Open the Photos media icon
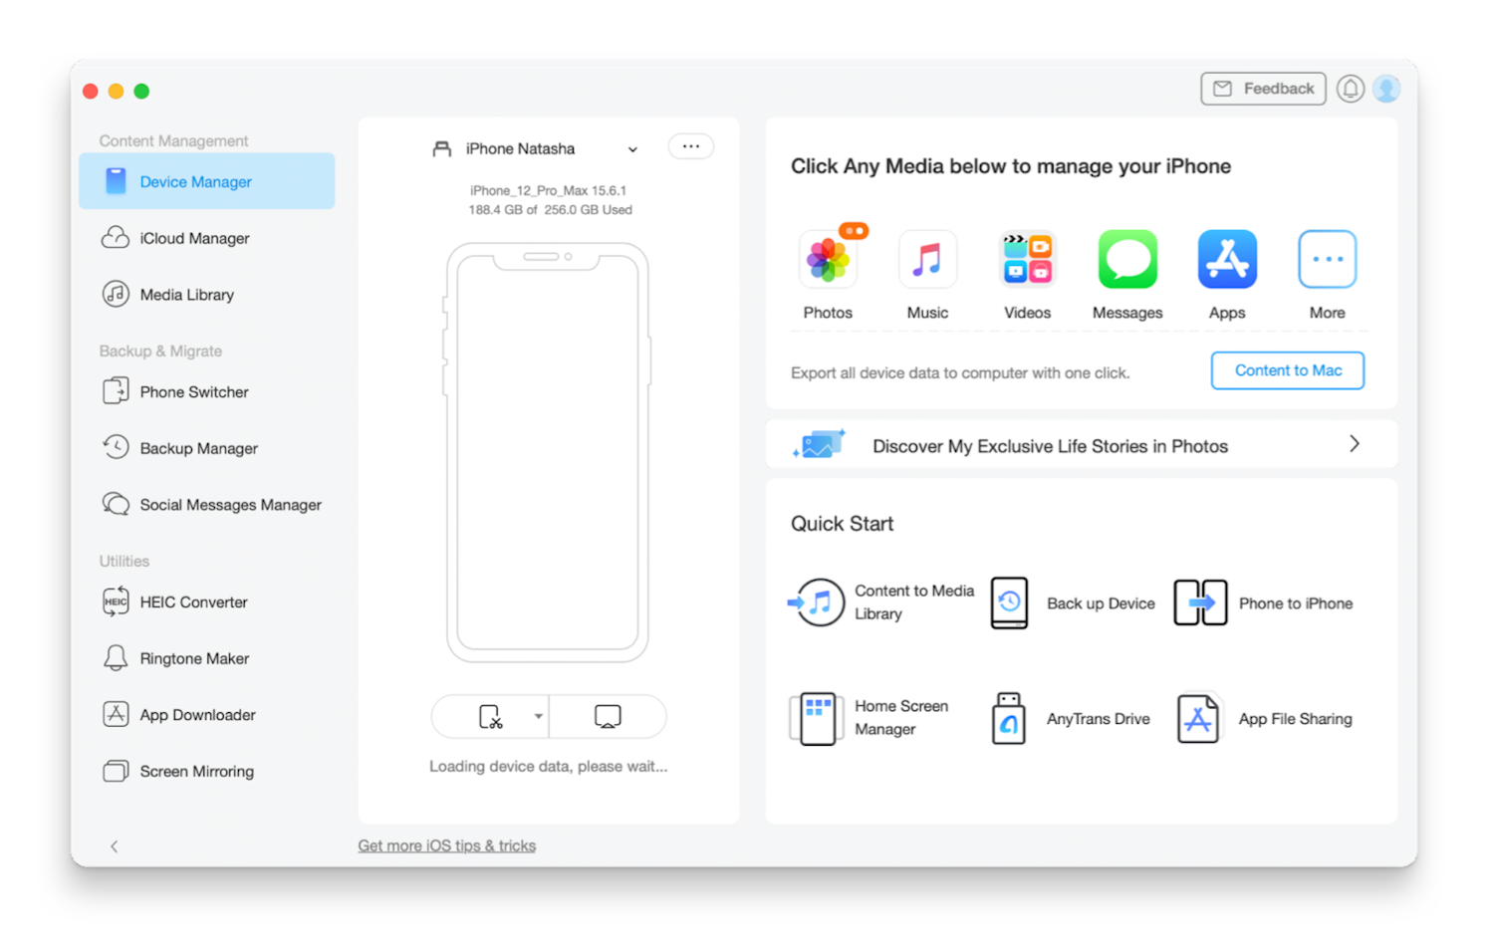 [x=828, y=260]
